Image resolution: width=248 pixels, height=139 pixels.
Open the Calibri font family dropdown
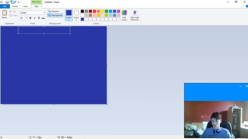pos(44,13)
